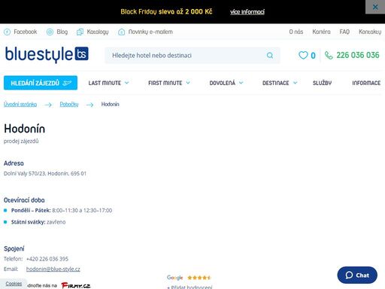Click the Hledání zájezdů button
Image resolution: width=385 pixels, height=289 pixels.
pyautogui.click(x=41, y=83)
